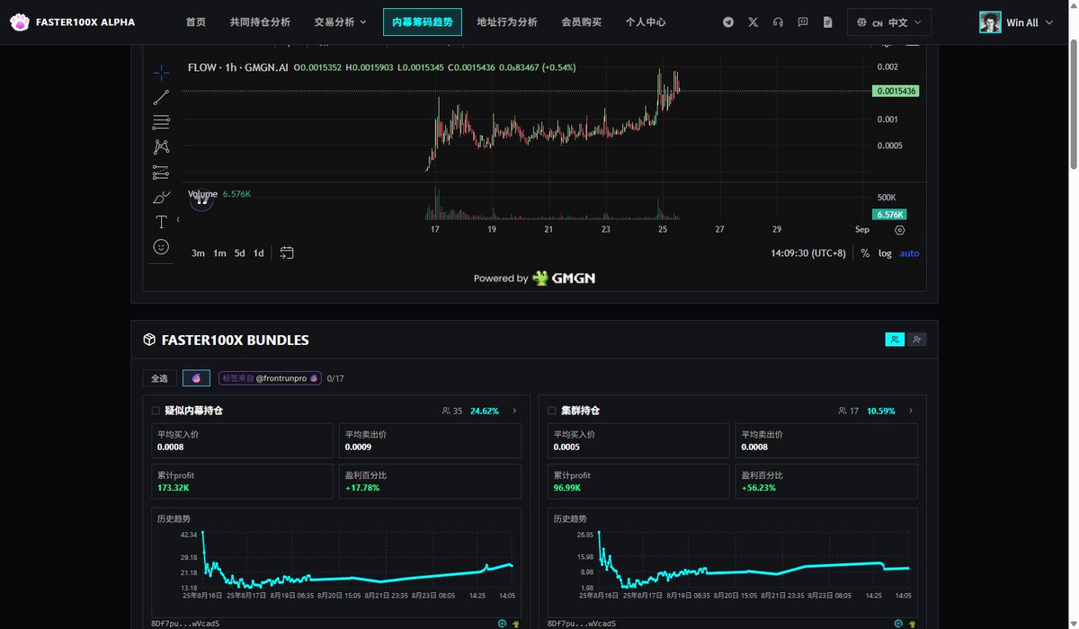1079x629 pixels.
Task: Set chart range to 1d
Action: pos(258,253)
